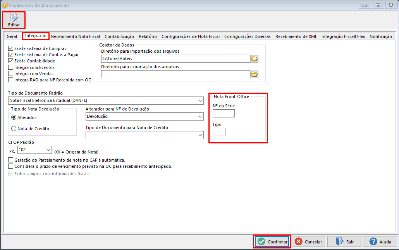Open the Relatório tab

[x=148, y=36]
